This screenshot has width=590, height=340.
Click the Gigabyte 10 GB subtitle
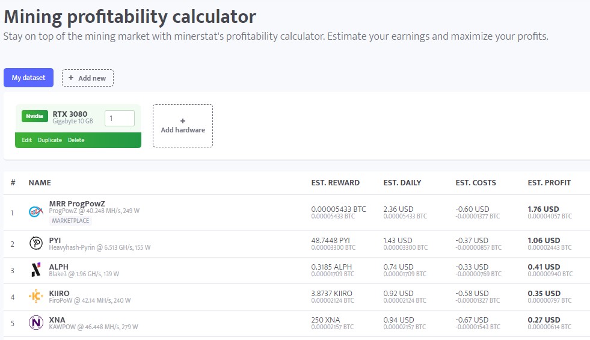tap(73, 121)
